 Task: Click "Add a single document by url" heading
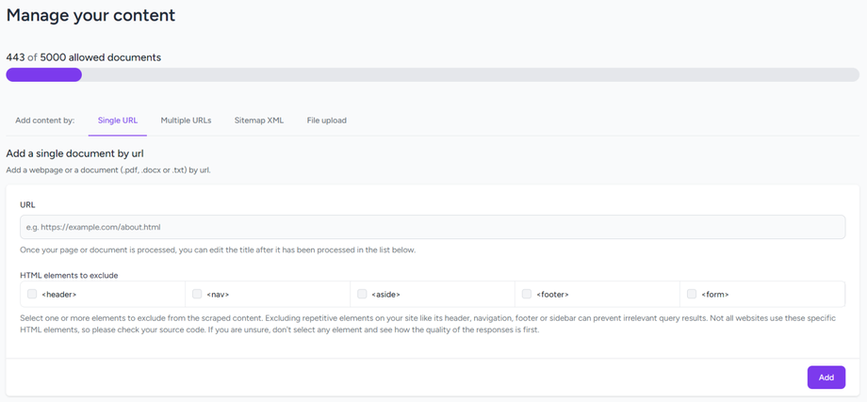74,153
